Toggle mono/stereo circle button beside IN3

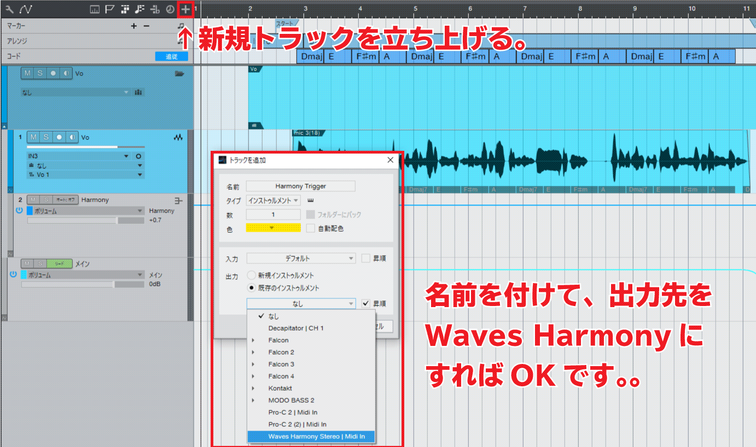(138, 156)
